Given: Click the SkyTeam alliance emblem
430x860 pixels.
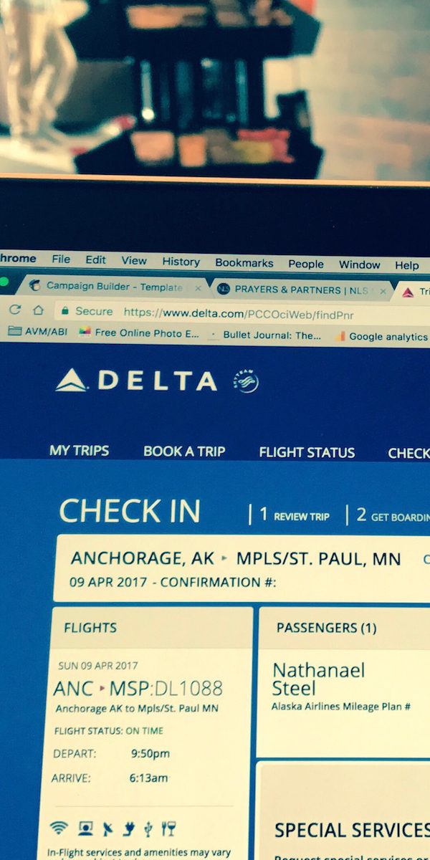Looking at the screenshot, I should [x=246, y=381].
